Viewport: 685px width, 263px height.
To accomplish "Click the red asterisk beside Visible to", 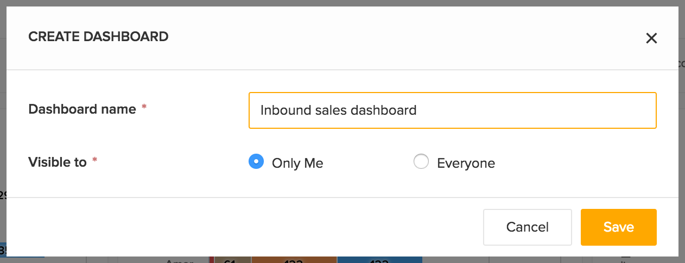I will click(94, 161).
